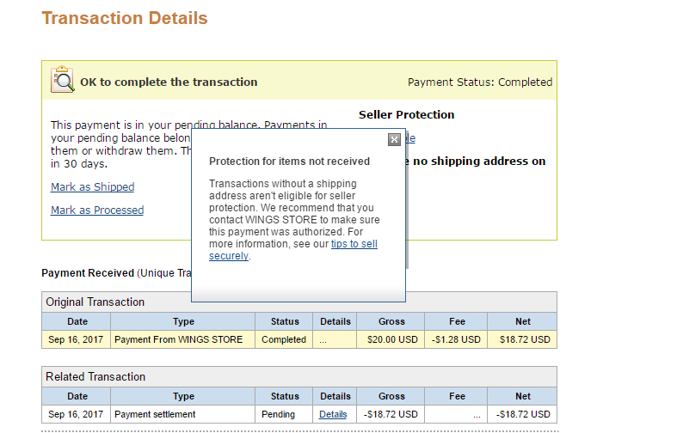Image resolution: width=683 pixels, height=433 pixels.
Task: Click the Transaction Details page heading
Action: coord(125,18)
